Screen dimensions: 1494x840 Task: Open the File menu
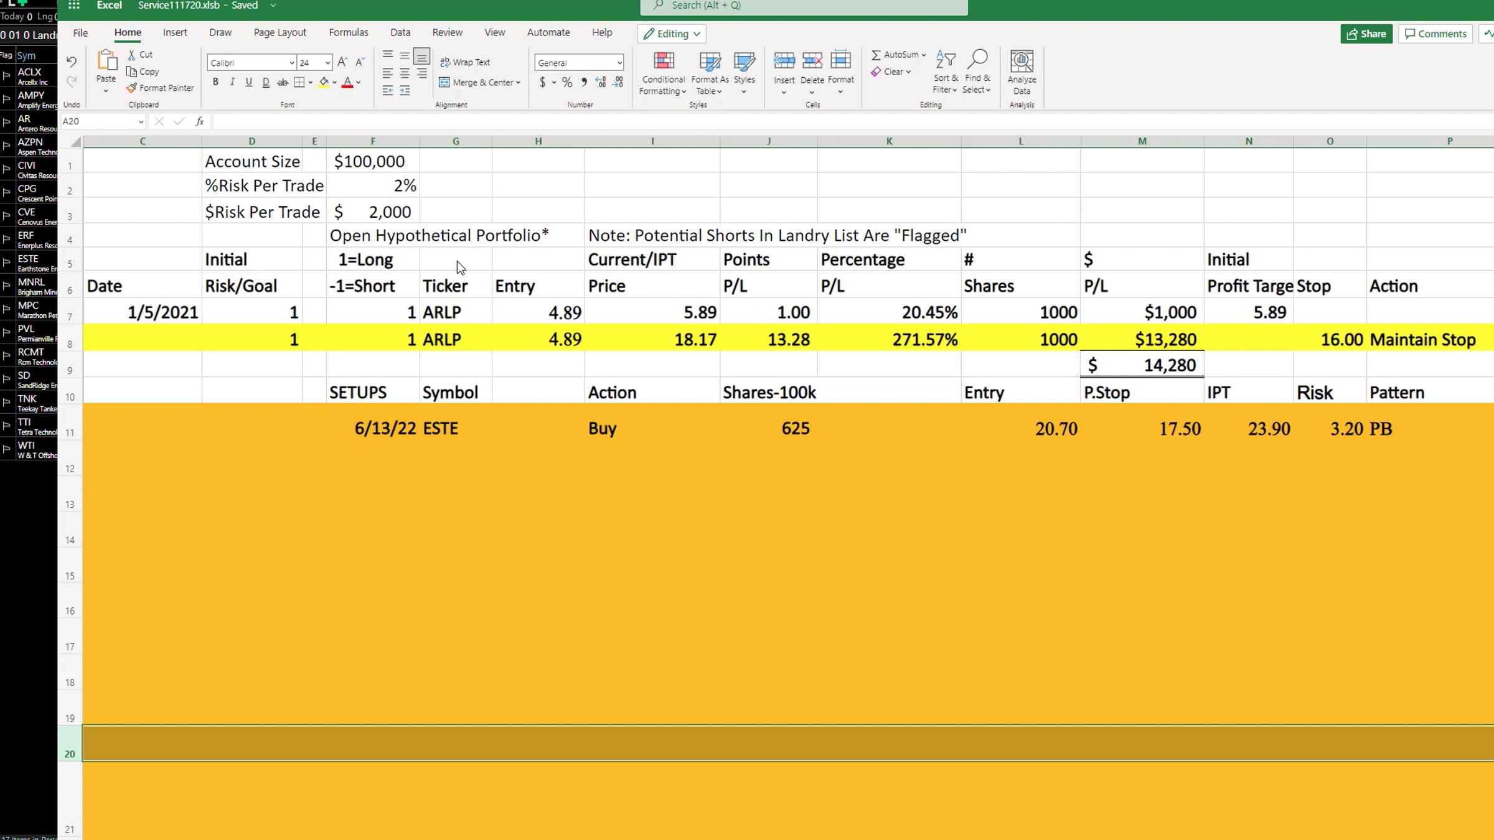(80, 32)
